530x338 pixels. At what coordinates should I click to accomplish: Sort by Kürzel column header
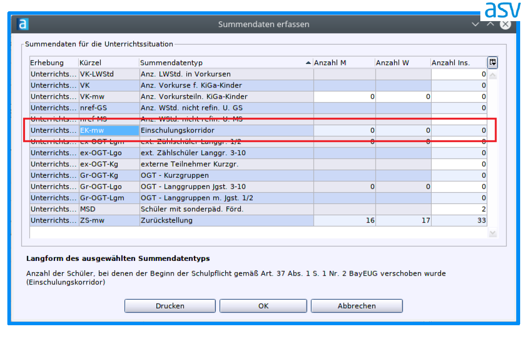click(109, 63)
